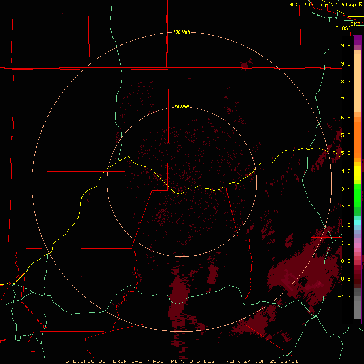This screenshot has width=364, height=364.
Task: Click the 7.4 value on color scale
Action: point(346,99)
